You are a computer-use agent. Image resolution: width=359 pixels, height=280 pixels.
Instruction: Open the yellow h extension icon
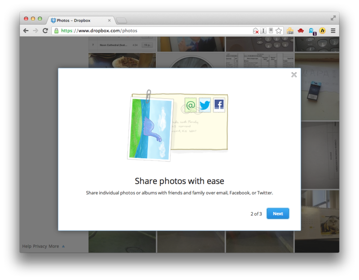pos(322,30)
